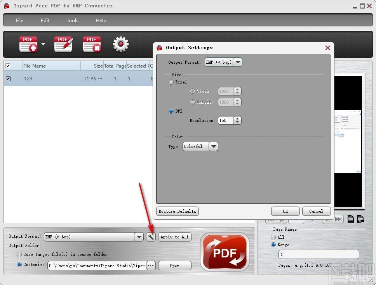Screen dimensions: 376x285
Task: Click the Restore Defaults button
Action: click(178, 211)
